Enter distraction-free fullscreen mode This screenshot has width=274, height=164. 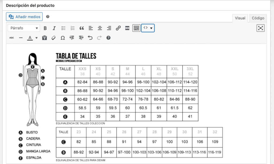point(260,28)
